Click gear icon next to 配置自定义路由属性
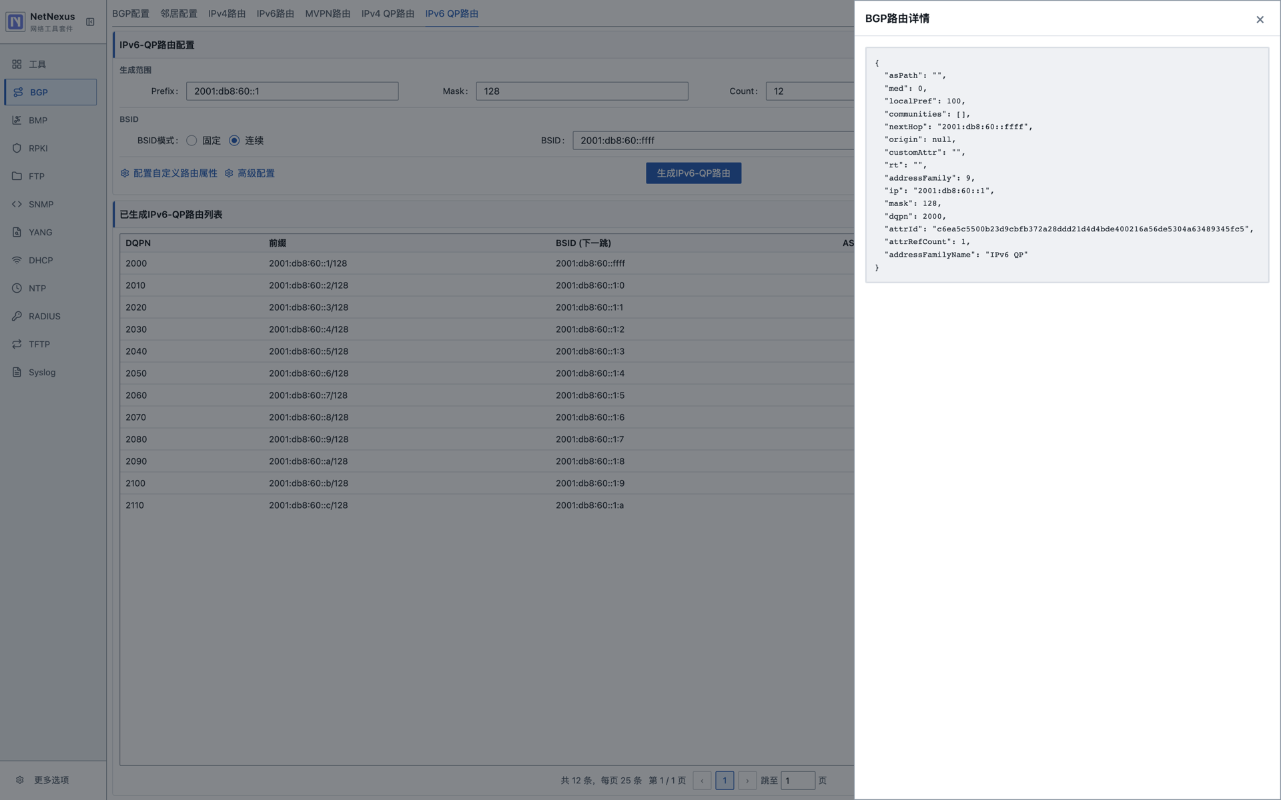Screen dimensions: 1281x800 (125, 173)
